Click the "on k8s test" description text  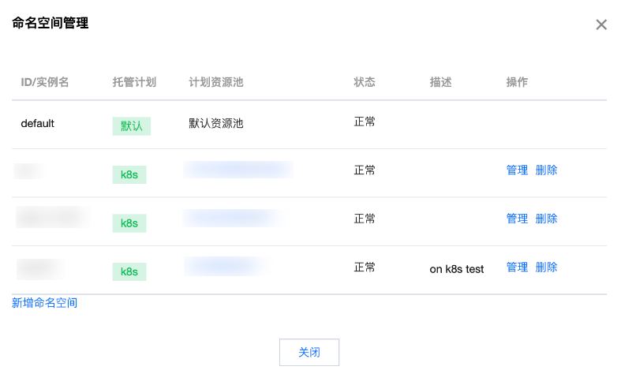(x=457, y=269)
